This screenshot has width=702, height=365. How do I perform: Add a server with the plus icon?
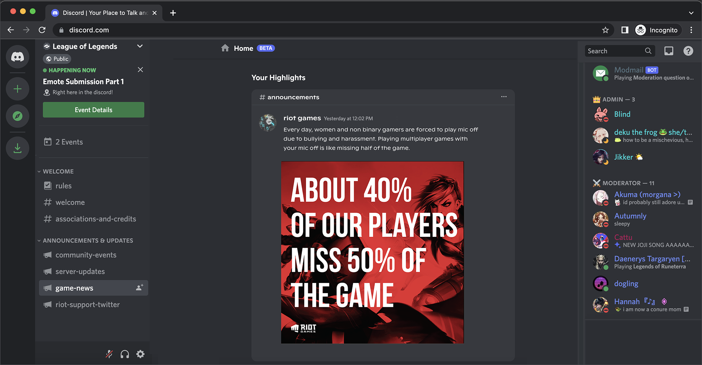(18, 89)
